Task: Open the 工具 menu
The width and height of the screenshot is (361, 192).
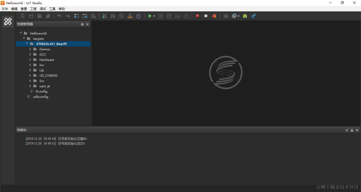Action: point(52,9)
